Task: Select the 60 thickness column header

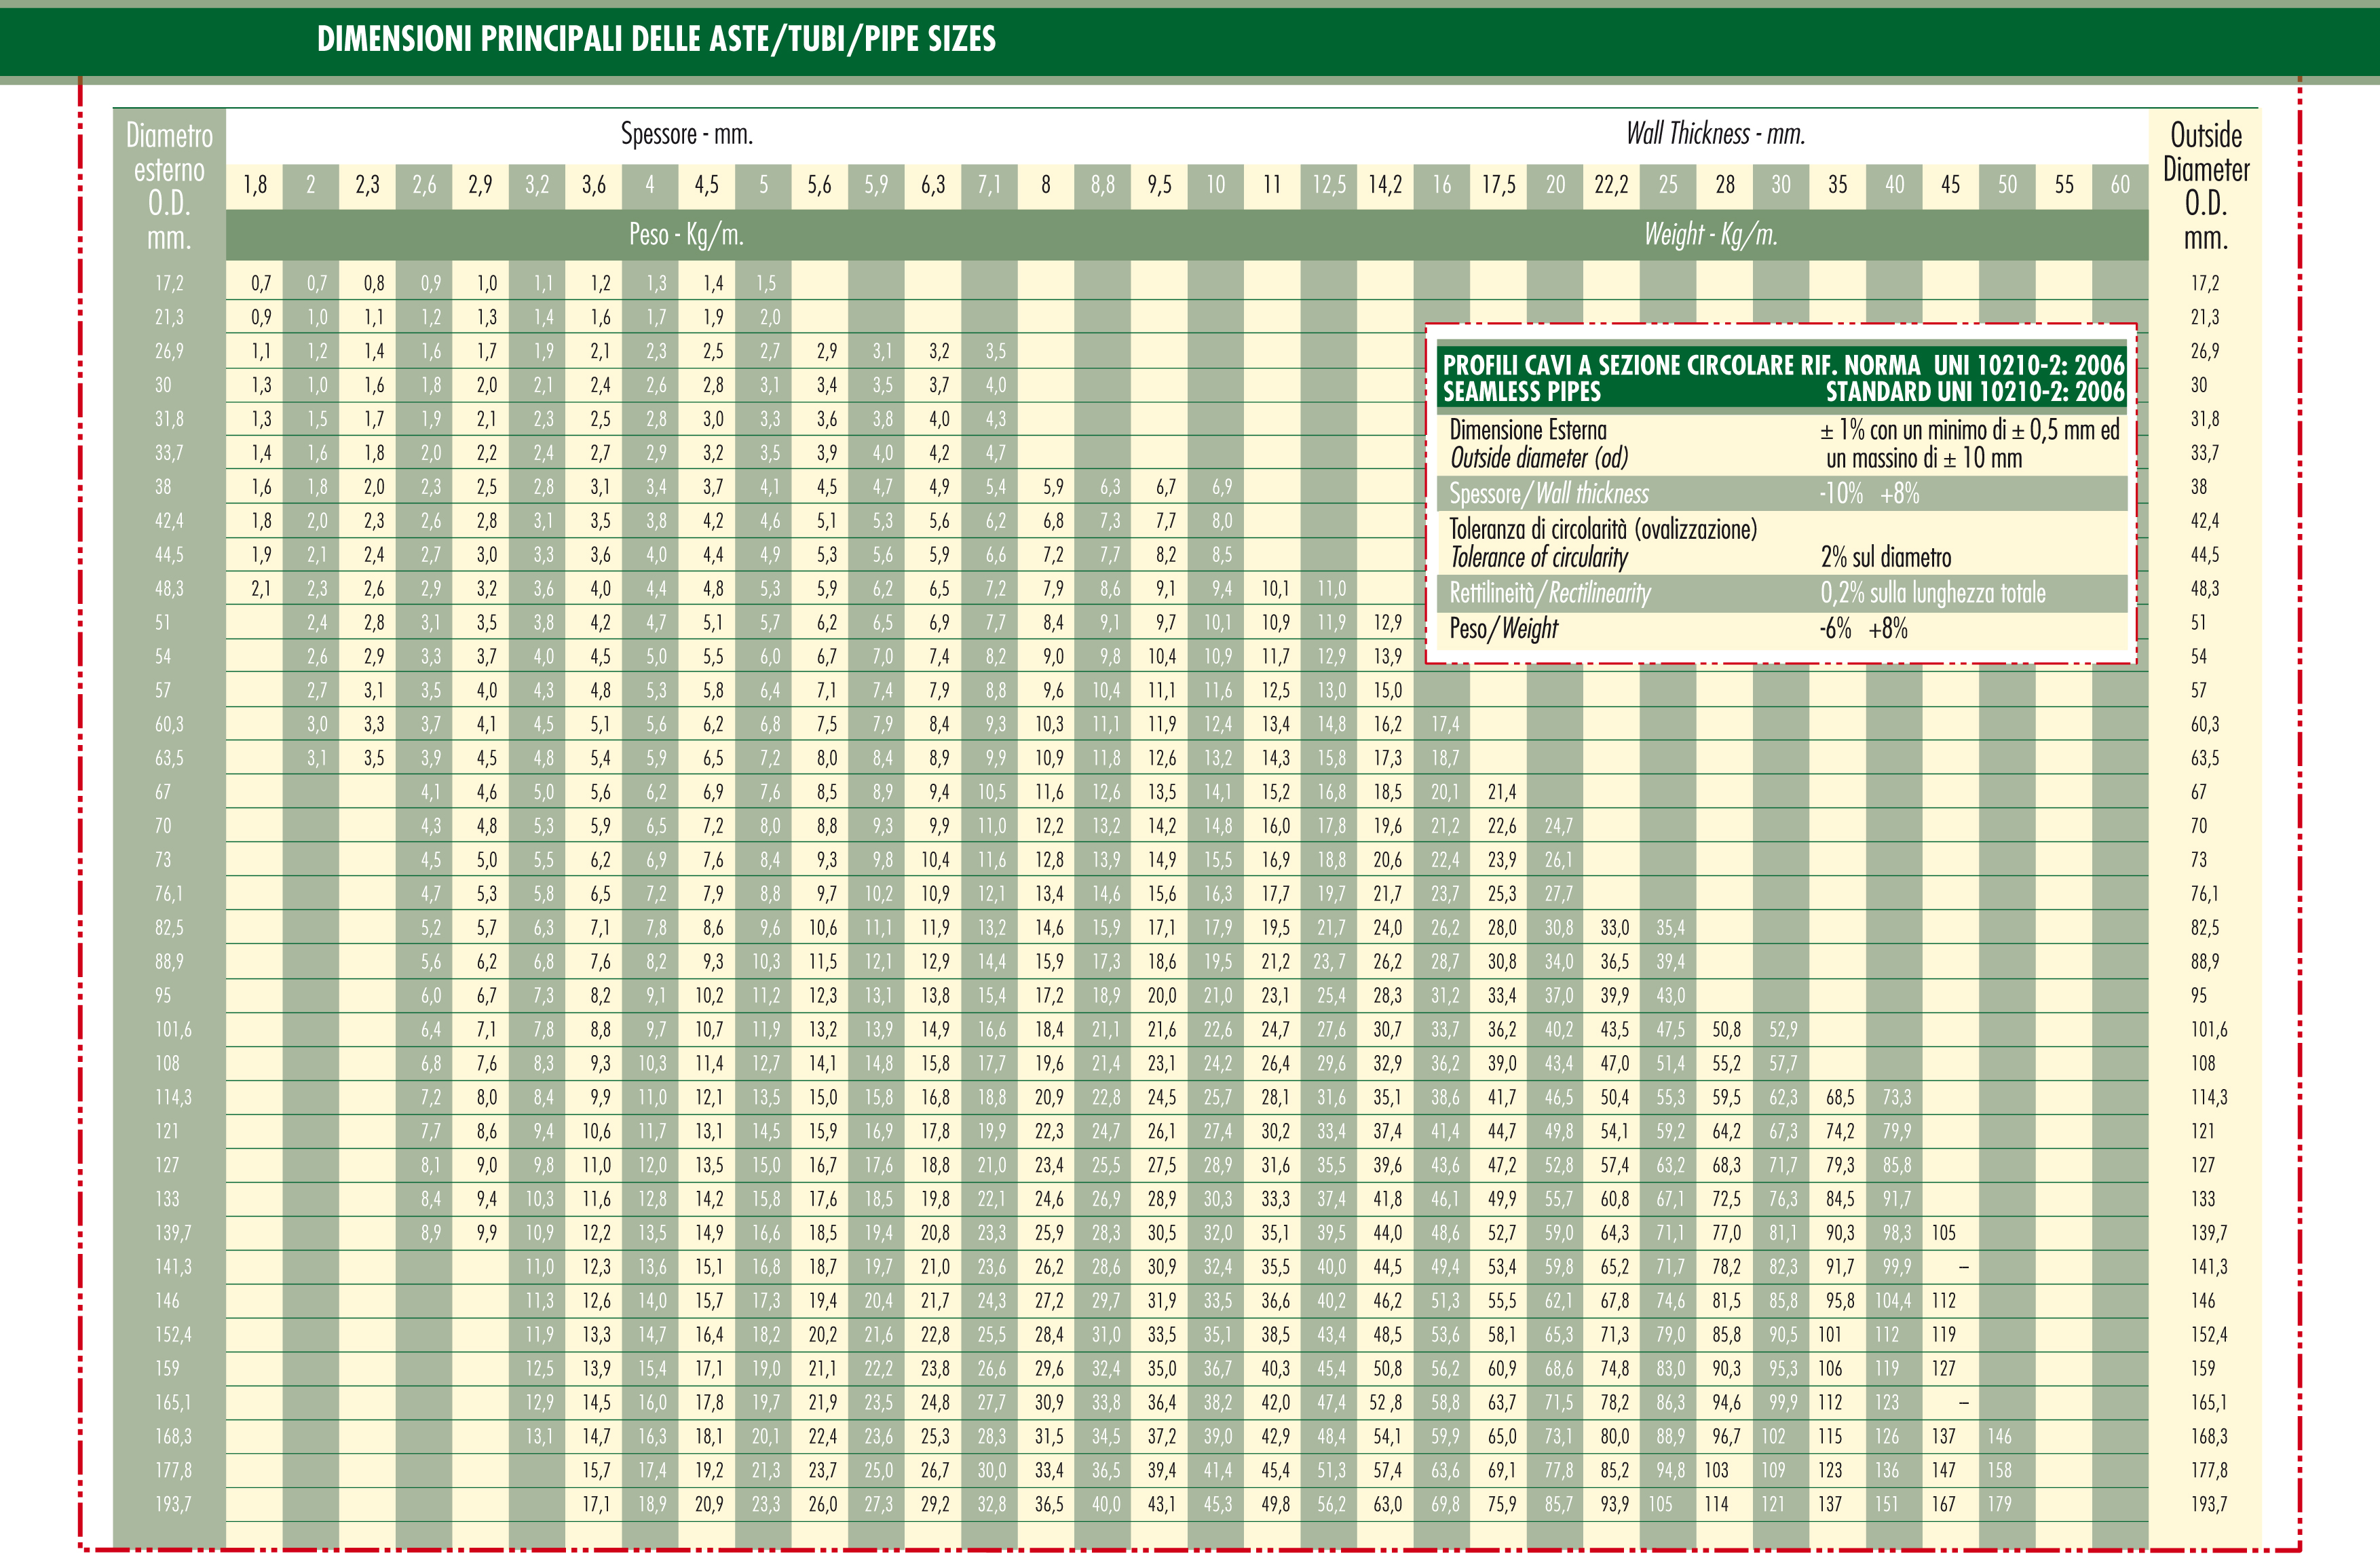Action: click(x=2120, y=185)
